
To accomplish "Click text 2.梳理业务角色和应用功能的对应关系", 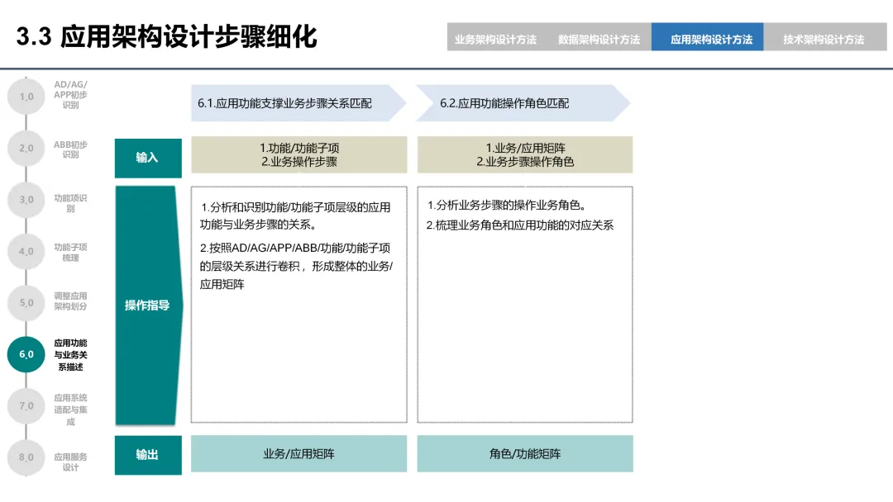I will point(520,225).
